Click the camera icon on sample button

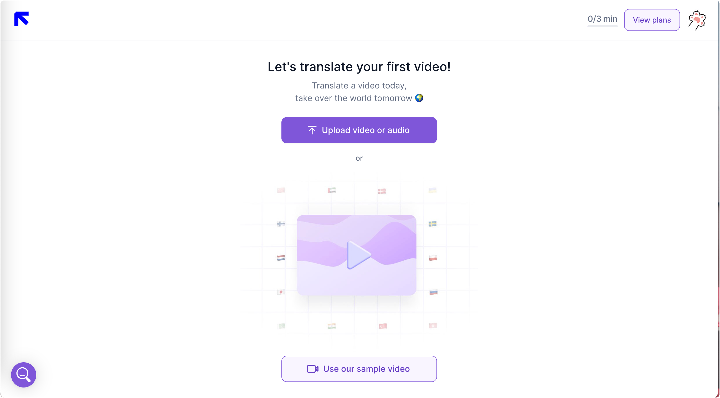pos(312,369)
